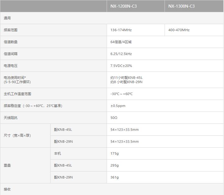Select the 175g value
This screenshot has height=195, width=224.
point(114,153)
